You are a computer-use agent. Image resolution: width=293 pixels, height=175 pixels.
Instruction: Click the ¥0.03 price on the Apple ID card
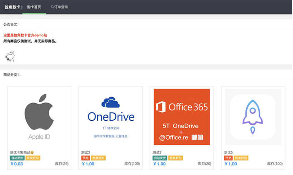pos(17,164)
